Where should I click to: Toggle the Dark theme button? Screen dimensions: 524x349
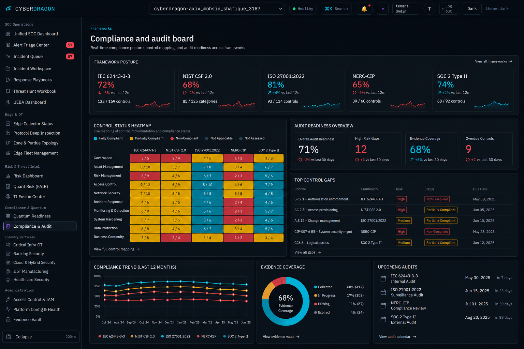click(x=472, y=9)
